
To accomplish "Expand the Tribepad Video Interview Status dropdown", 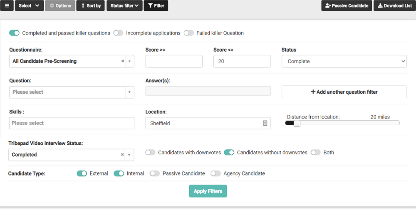I will coord(129,155).
